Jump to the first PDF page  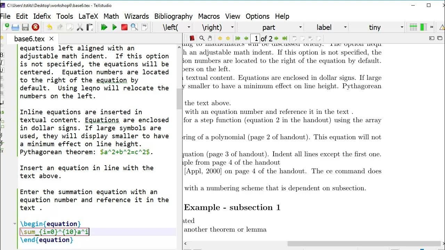(x=238, y=38)
